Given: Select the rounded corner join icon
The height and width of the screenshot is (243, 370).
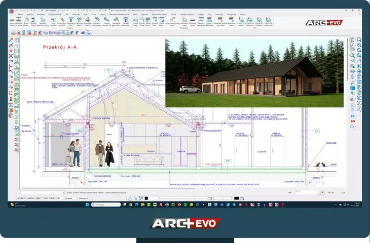Looking at the screenshot, I should 62,20.
